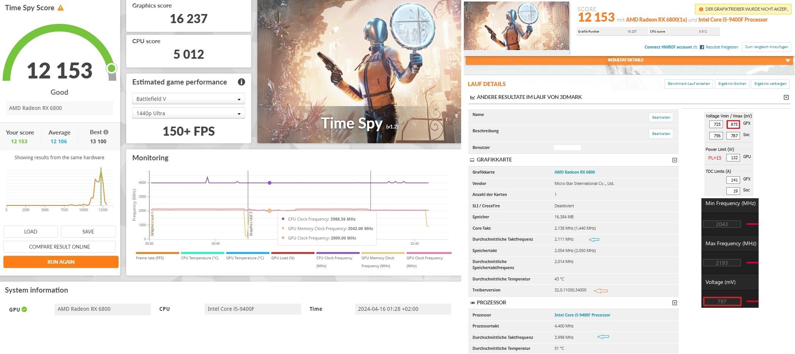Click the GPU Power Limit 132 field

coord(733,158)
